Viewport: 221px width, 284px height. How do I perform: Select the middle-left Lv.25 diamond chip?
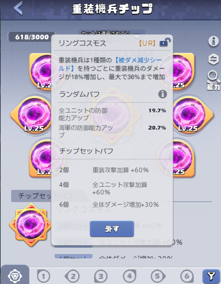coord(31,115)
